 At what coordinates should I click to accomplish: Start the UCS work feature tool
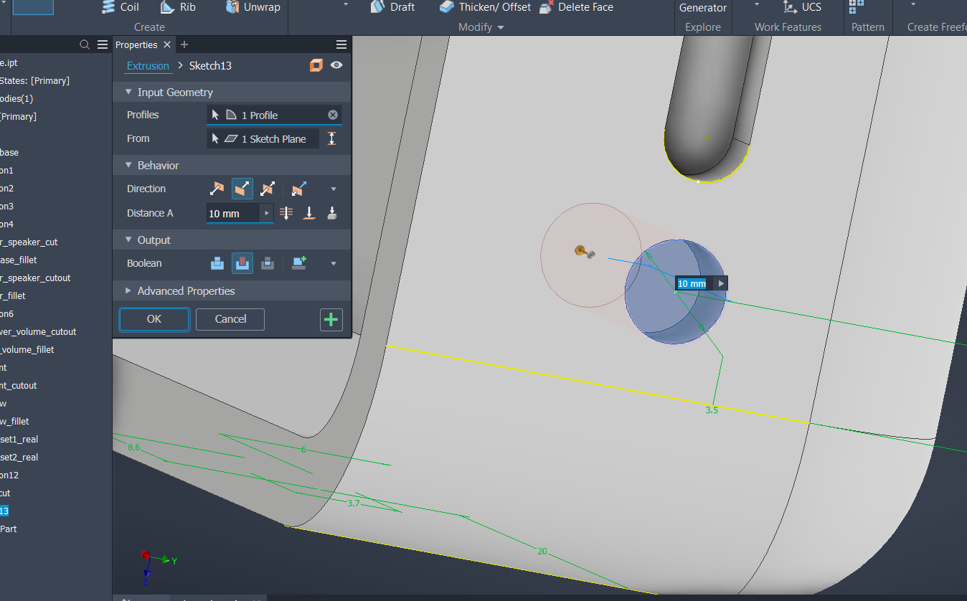point(802,7)
